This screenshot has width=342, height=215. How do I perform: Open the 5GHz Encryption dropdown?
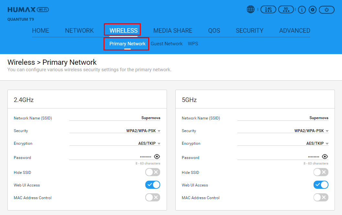[283, 143]
